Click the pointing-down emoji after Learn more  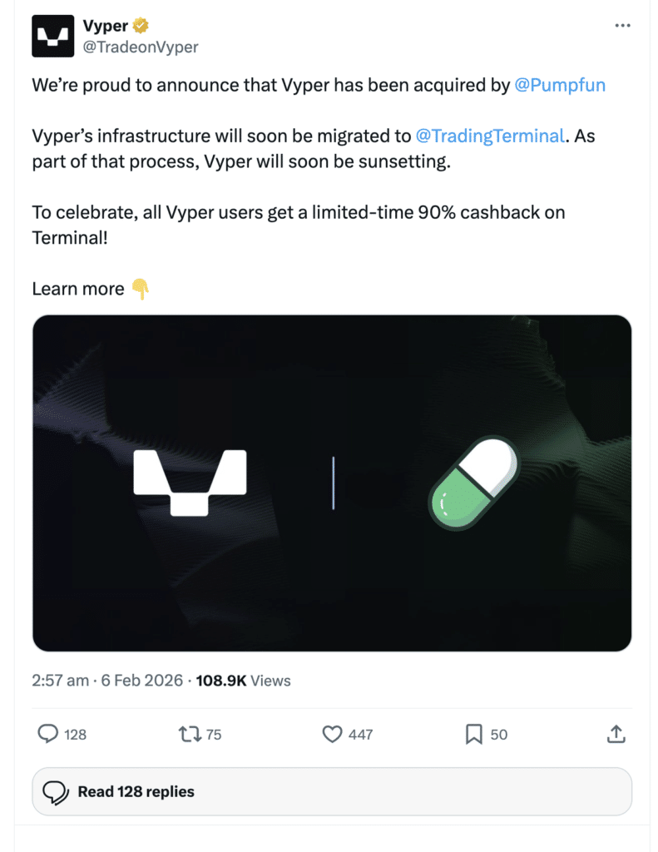point(141,289)
